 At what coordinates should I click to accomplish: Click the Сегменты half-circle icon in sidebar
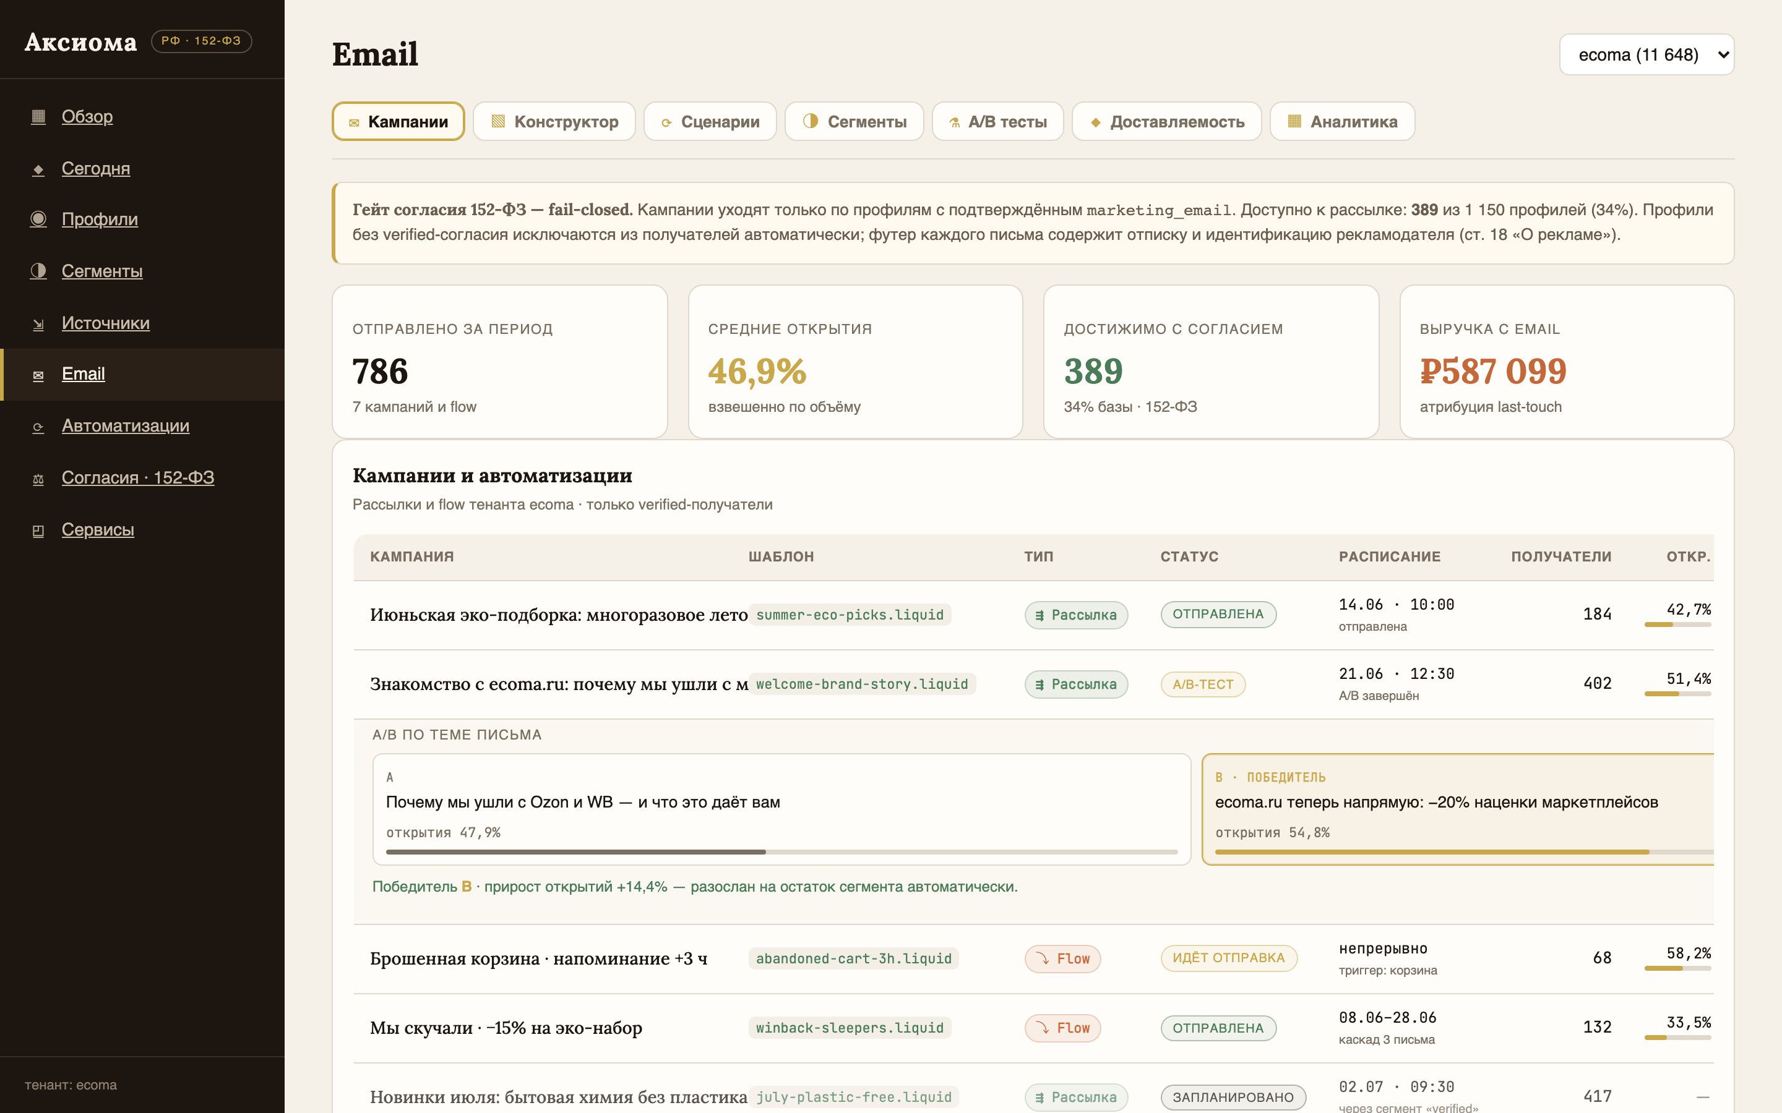click(x=38, y=271)
